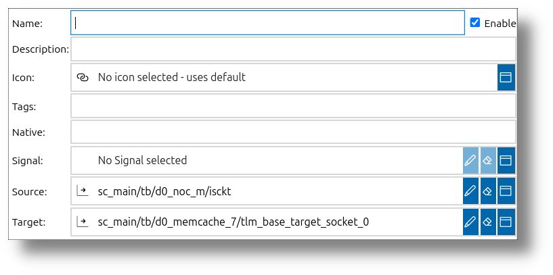Screen dimensions: 553x275
Task: Edit the Source path with the pencil icon
Action: [470, 191]
